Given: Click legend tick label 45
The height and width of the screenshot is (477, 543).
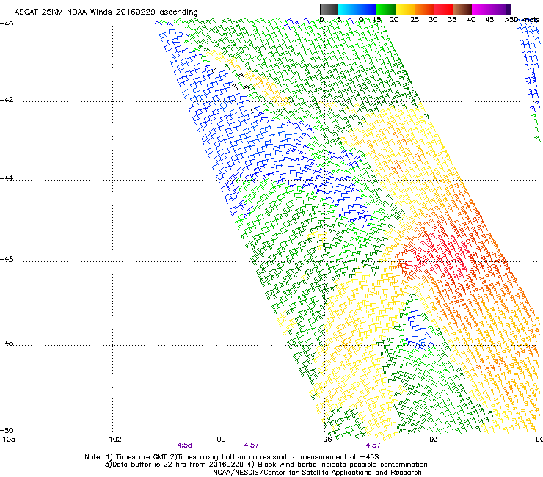Looking at the screenshot, I should pos(489,20).
